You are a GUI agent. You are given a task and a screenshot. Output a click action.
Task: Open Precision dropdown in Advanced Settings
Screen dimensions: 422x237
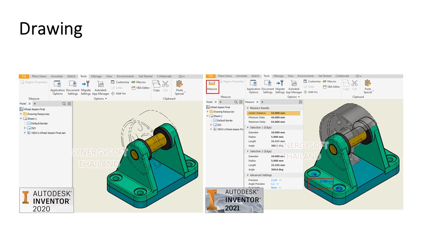coord(280,180)
